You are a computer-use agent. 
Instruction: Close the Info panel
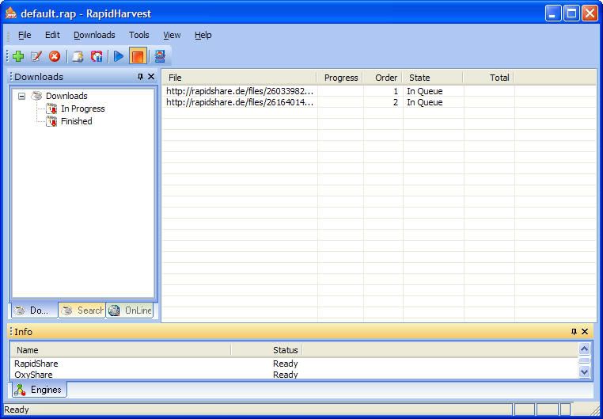(585, 332)
